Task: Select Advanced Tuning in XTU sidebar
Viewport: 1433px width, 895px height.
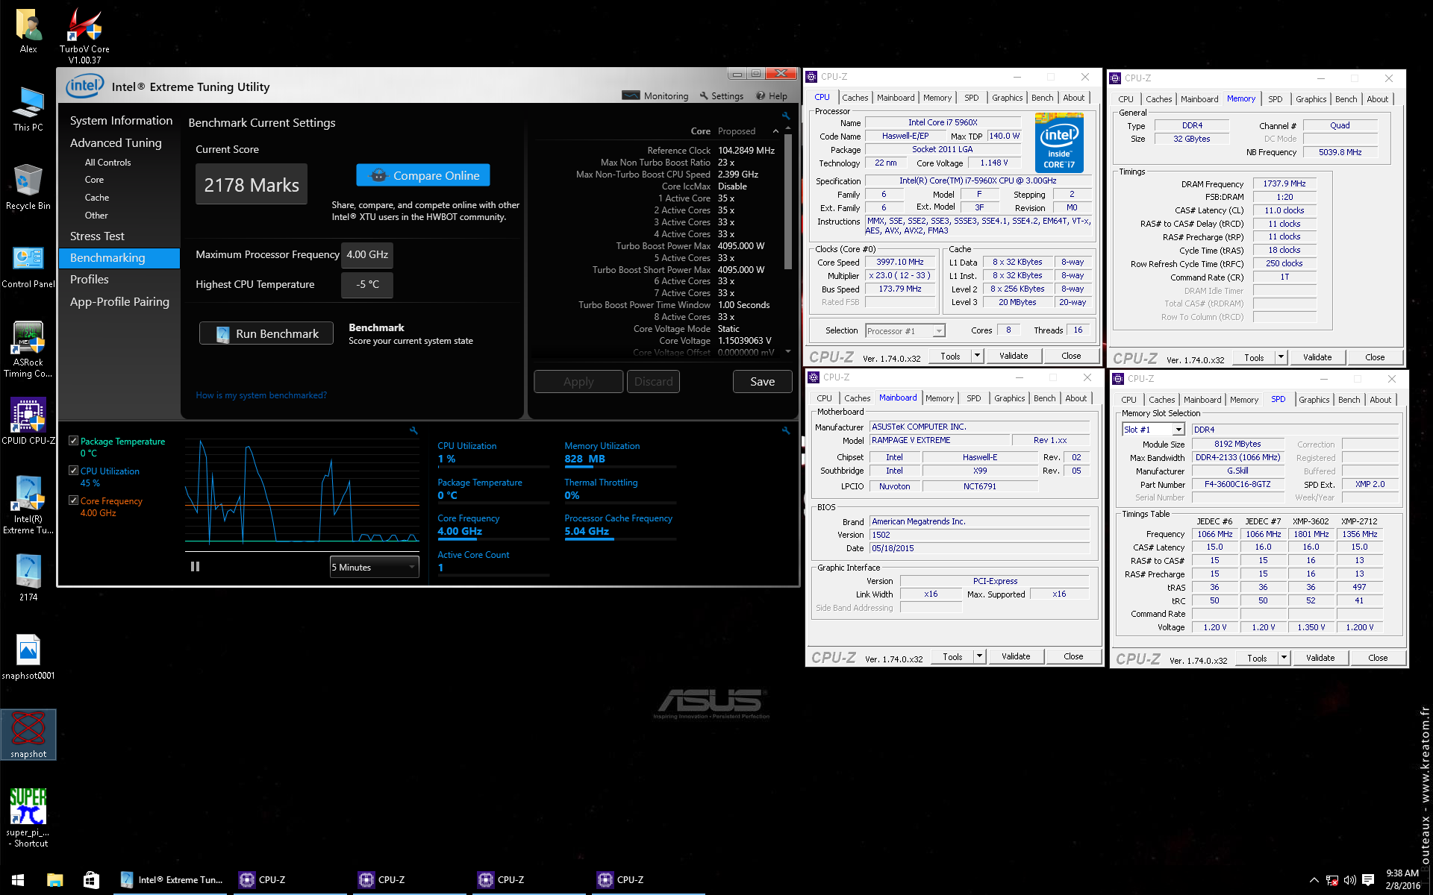Action: point(116,142)
